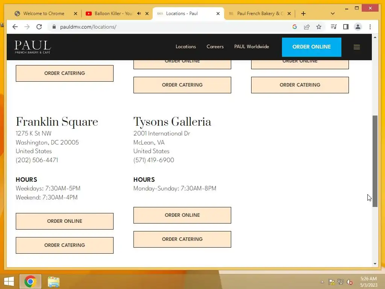Click the top-middle ORDER CATERING button
The height and width of the screenshot is (289, 385).
tap(182, 85)
